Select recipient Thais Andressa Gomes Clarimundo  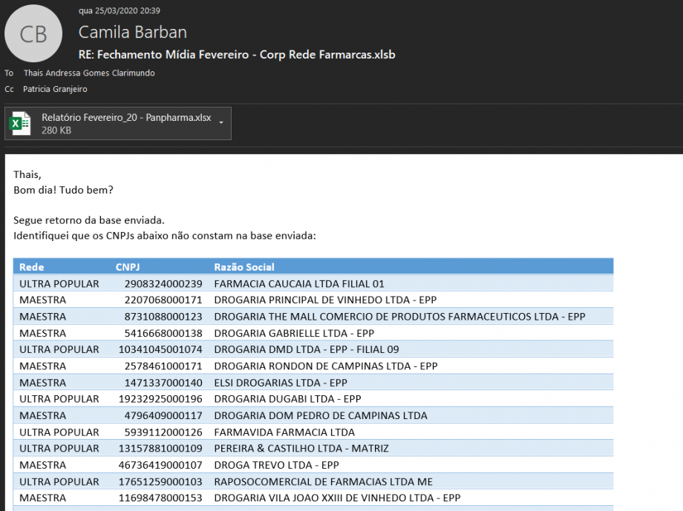click(x=89, y=73)
